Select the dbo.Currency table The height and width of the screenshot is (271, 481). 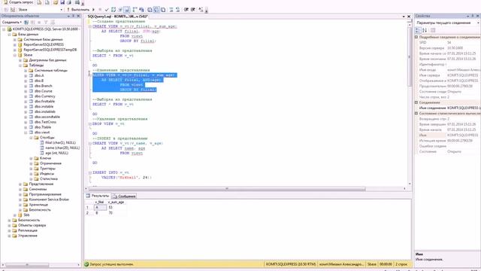(x=45, y=96)
